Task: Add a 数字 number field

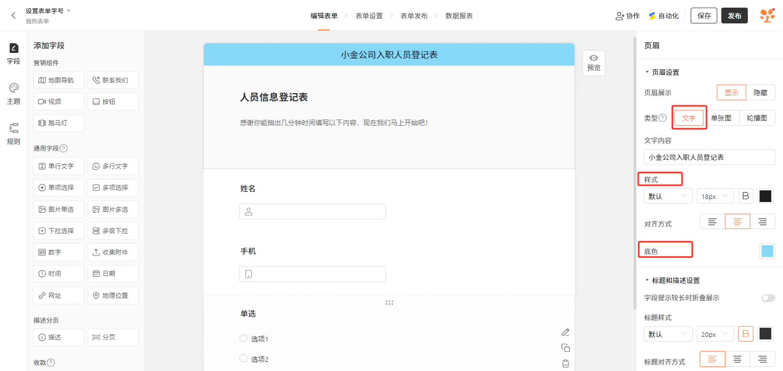Action: point(59,252)
